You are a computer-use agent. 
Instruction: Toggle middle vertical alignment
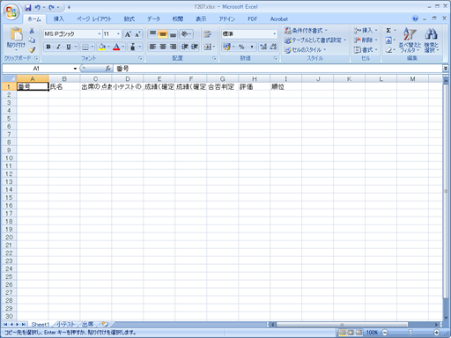(163, 34)
